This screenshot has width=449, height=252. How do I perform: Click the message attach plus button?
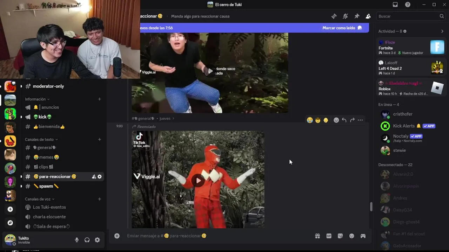(x=117, y=236)
